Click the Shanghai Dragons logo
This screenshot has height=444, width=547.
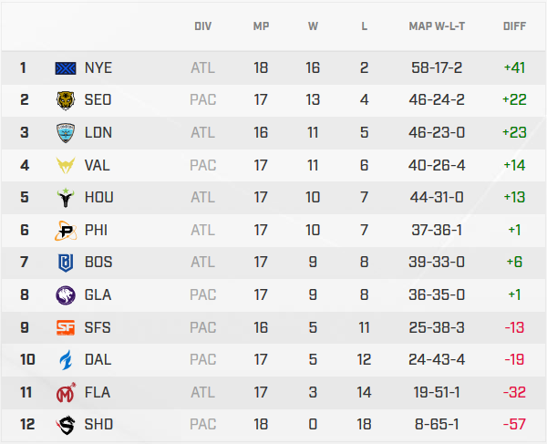click(x=67, y=424)
